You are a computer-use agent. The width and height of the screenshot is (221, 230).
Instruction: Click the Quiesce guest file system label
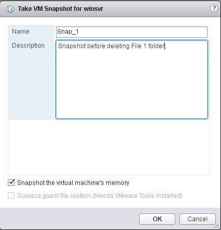[x=100, y=196]
